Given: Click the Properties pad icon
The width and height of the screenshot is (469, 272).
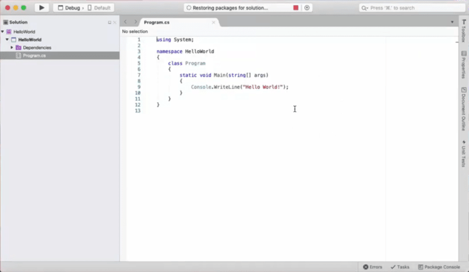Looking at the screenshot, I should (464, 54).
